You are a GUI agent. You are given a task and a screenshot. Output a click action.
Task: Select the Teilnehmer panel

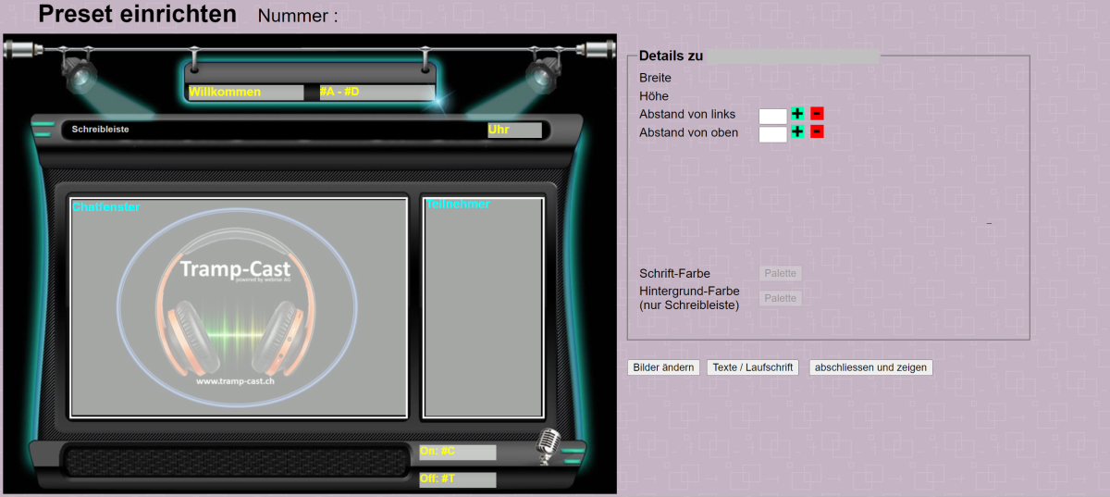pyautogui.click(x=484, y=308)
